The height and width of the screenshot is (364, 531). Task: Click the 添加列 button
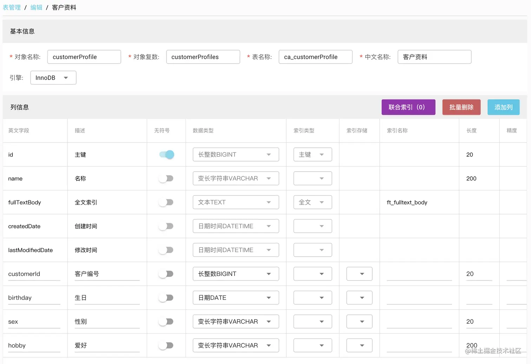click(503, 107)
